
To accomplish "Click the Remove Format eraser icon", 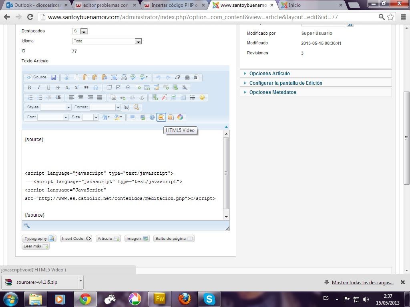I will tap(177, 77).
